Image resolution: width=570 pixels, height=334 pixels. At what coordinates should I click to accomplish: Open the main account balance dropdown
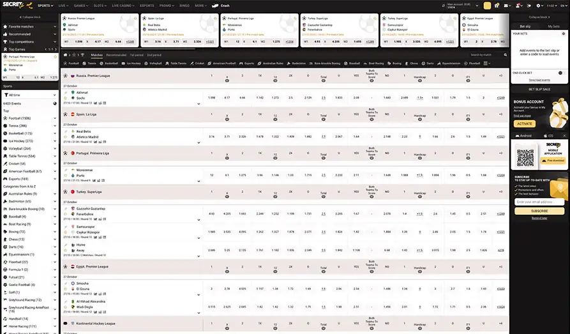477,6
